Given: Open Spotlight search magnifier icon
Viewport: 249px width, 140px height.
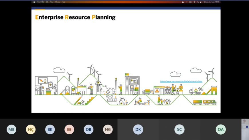Looking at the screenshot, I should tap(197, 2).
